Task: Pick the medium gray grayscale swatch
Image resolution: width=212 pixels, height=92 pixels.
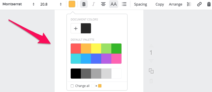Action: point(96,74)
